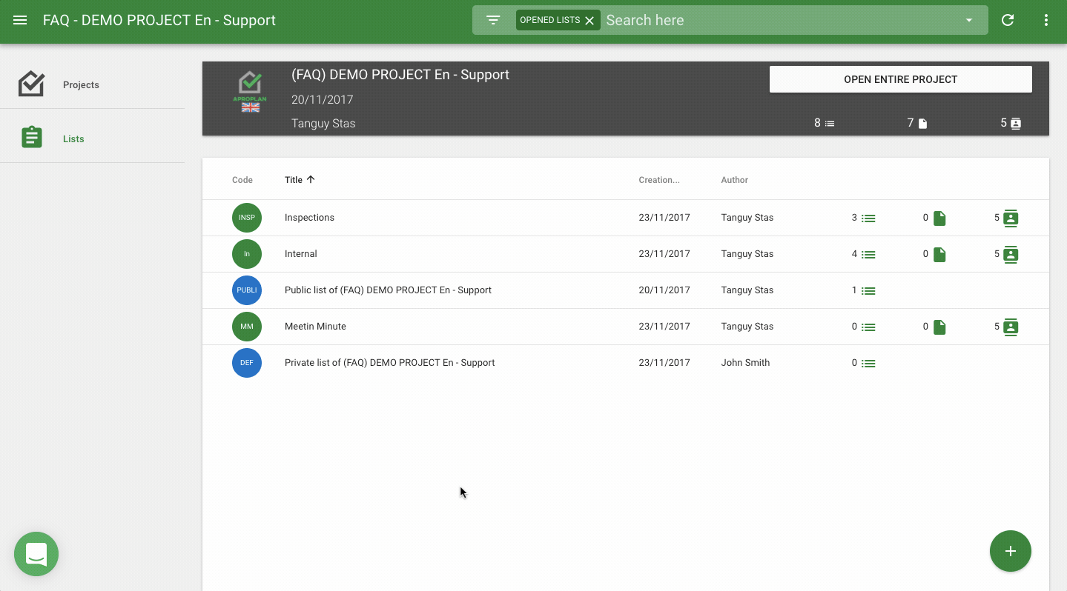Go to Projects in sidebar
The width and height of the screenshot is (1067, 591).
point(81,84)
